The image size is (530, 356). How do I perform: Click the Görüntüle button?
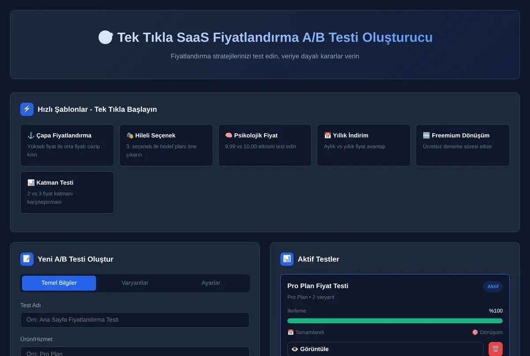[386, 349]
